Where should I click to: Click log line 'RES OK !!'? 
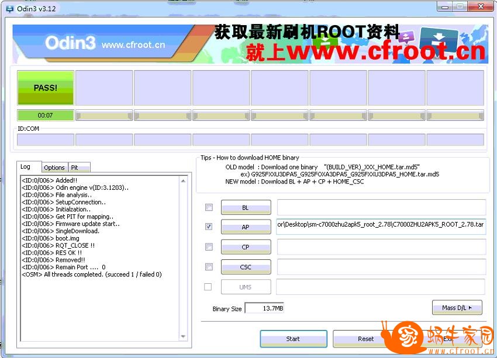(51, 253)
